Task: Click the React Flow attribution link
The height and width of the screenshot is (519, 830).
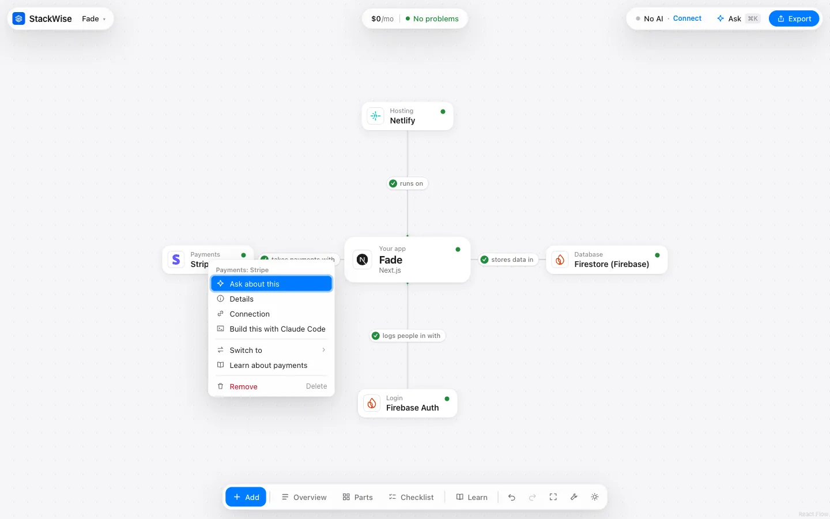Action: pos(813,514)
